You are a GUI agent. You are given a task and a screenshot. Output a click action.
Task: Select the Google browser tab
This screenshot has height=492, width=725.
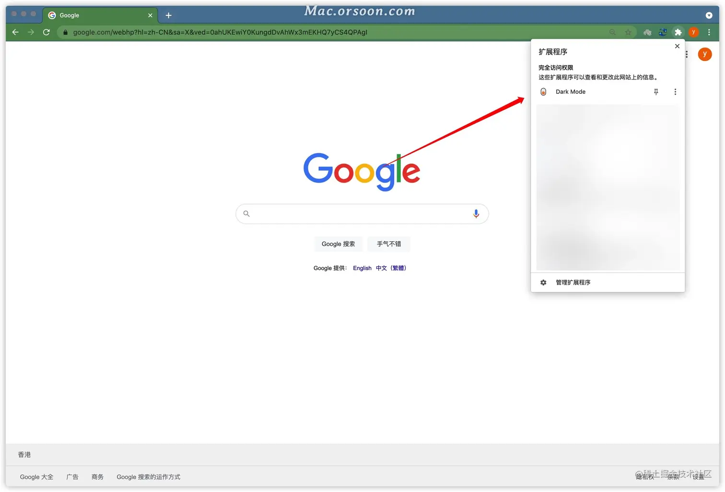[x=101, y=15]
